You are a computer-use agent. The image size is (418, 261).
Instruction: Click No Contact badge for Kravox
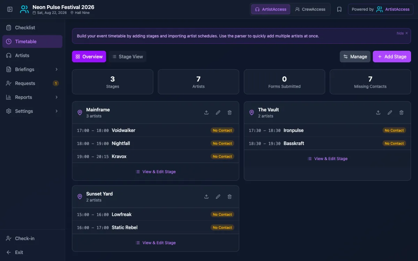point(222,157)
